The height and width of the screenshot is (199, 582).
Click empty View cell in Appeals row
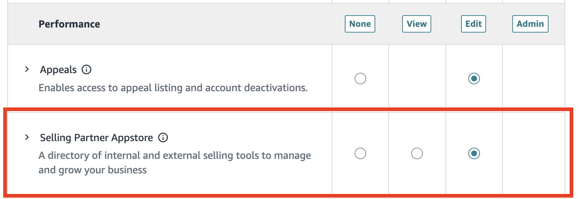coord(417,79)
